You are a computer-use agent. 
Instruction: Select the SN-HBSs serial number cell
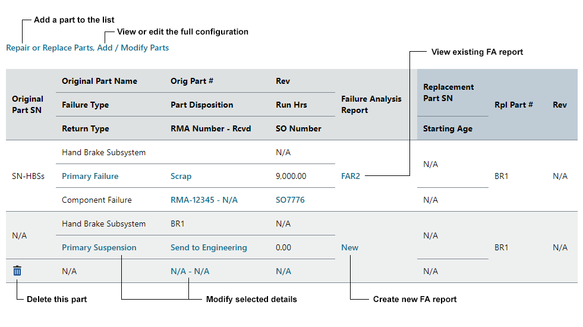click(x=28, y=176)
